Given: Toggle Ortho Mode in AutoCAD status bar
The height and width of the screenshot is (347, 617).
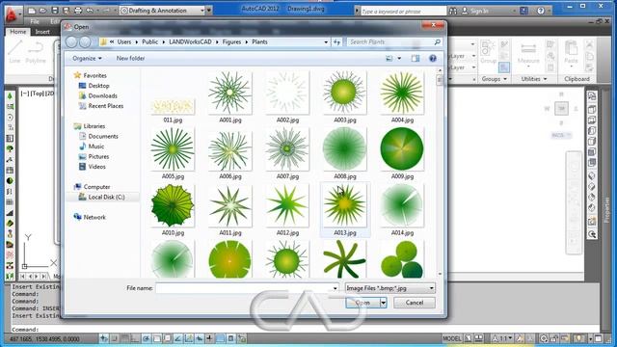Looking at the screenshot, I should pos(135,338).
